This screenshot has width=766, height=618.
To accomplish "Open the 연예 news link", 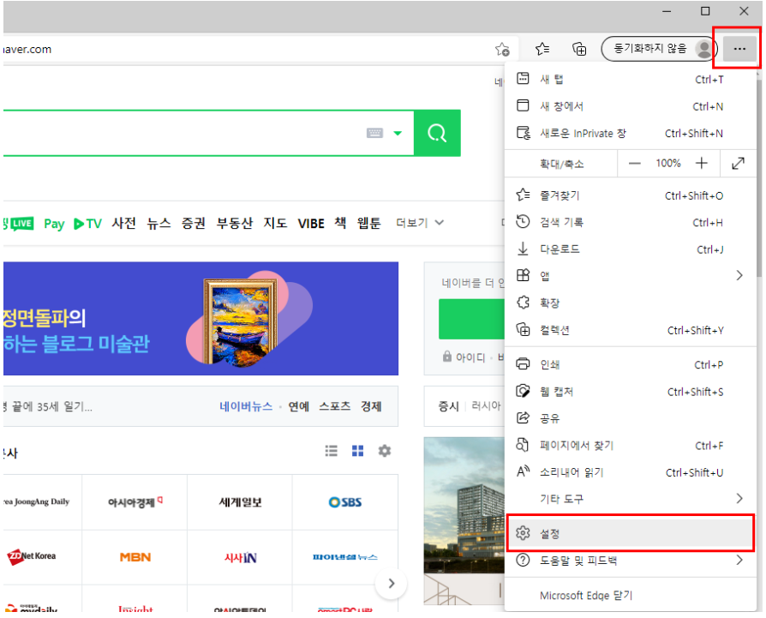I will [298, 406].
